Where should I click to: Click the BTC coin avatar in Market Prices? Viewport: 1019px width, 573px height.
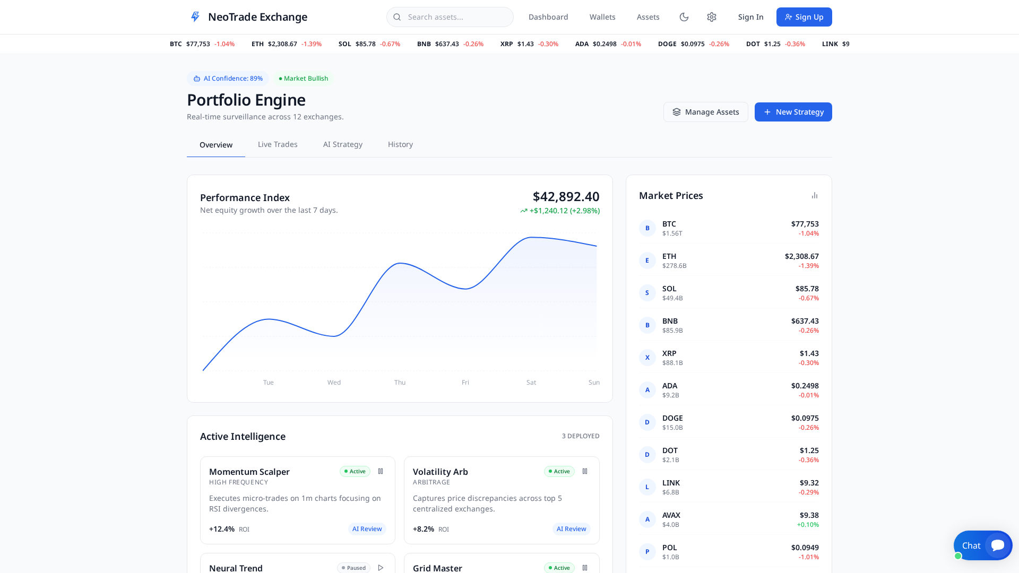[647, 228]
